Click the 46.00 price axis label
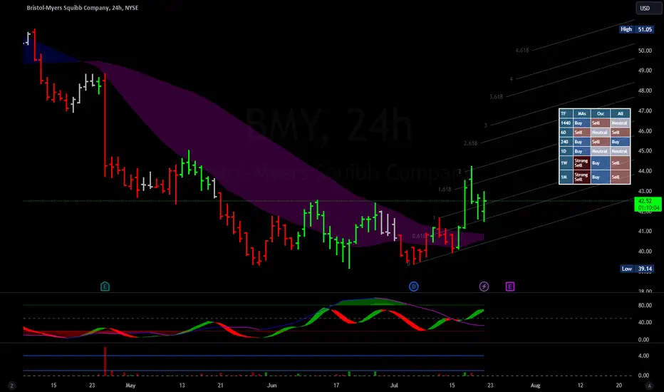Viewport: 664px width, 392px height. [645, 131]
